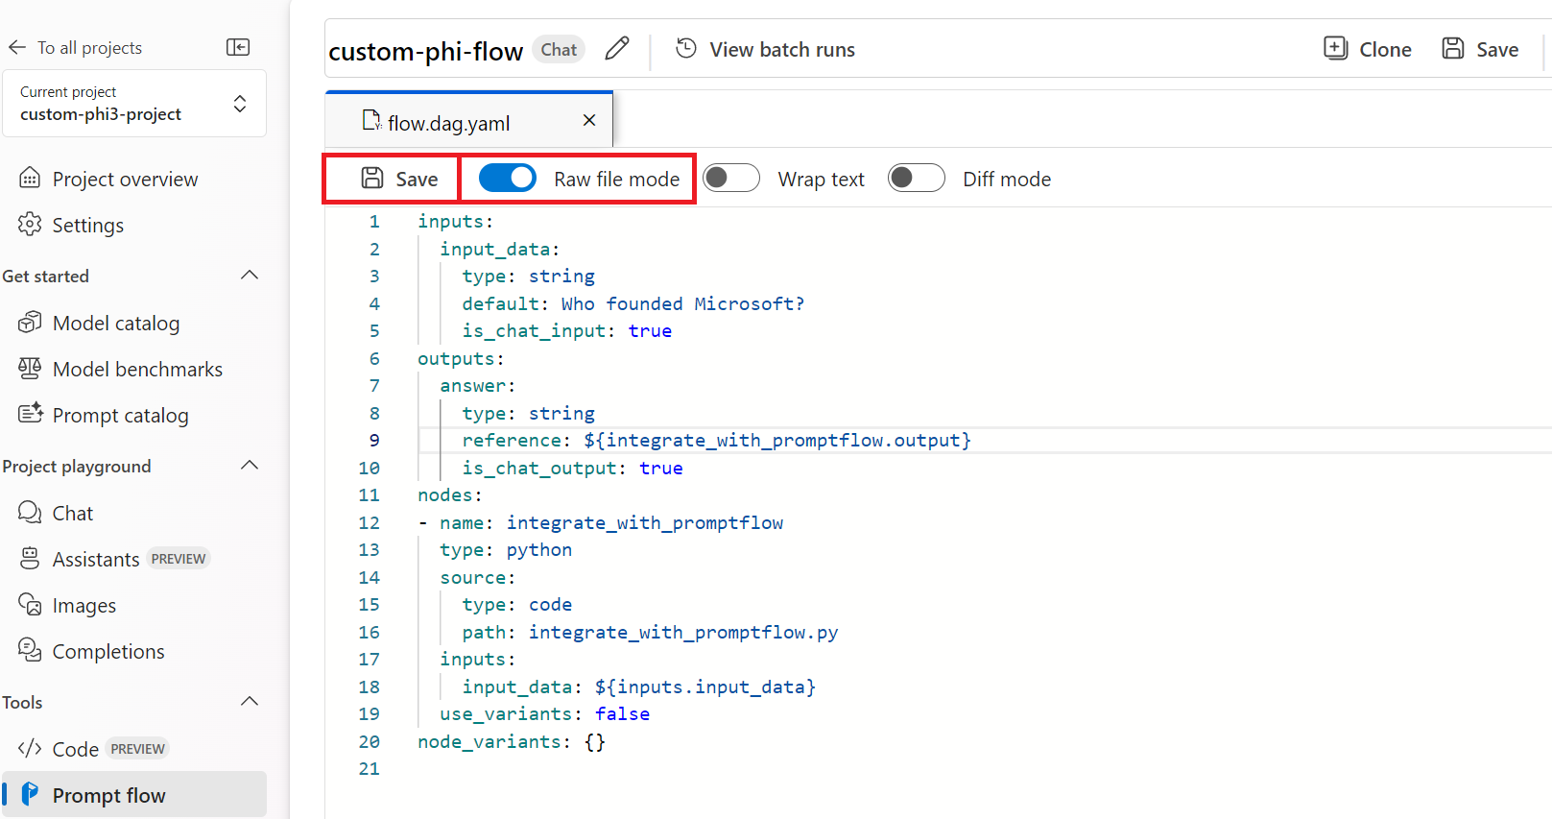
Task: Collapse the Project playground section
Action: [x=250, y=466]
